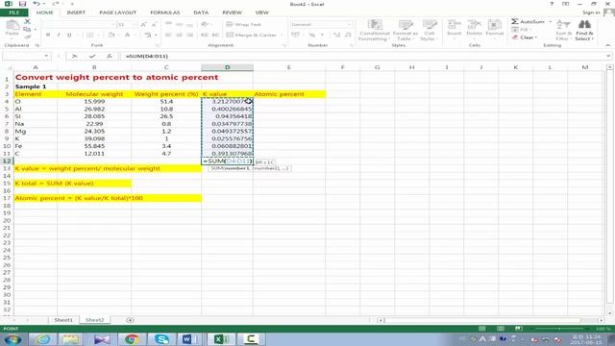
Task: Switch to the DATA tab
Action: click(201, 12)
